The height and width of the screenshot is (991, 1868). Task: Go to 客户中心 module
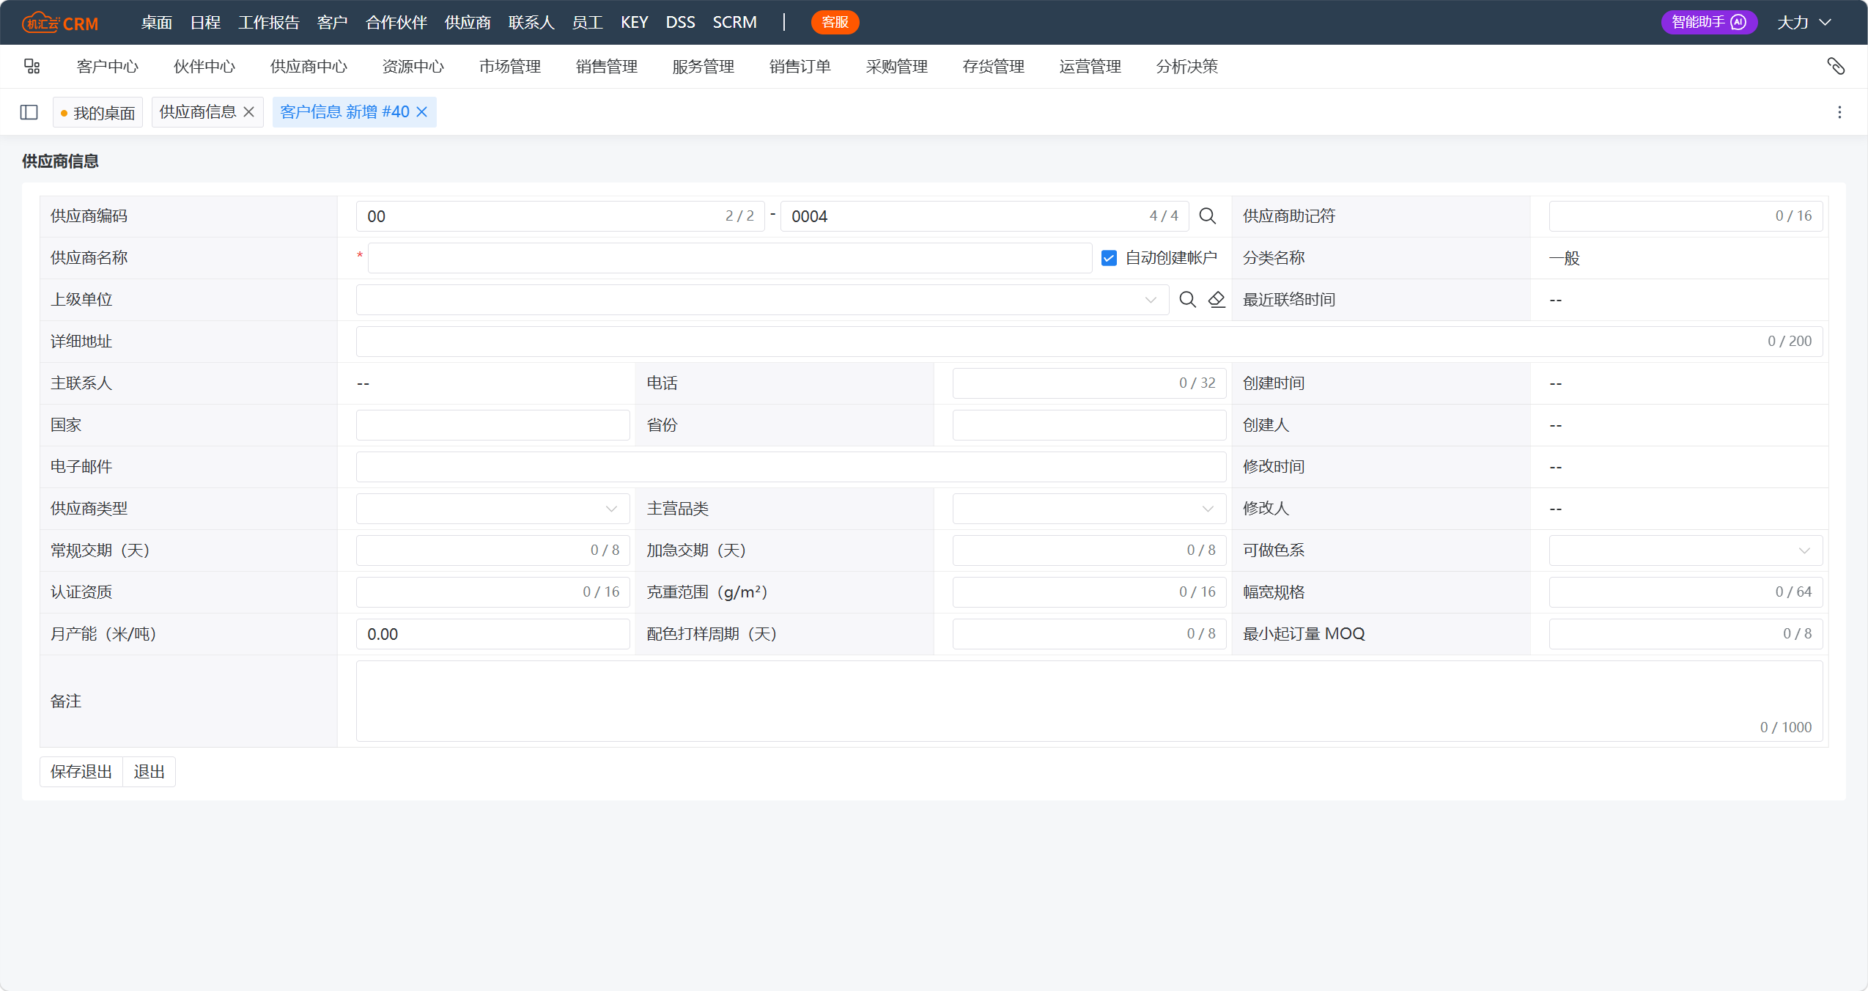(x=108, y=67)
